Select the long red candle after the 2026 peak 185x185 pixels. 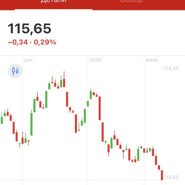point(100,108)
